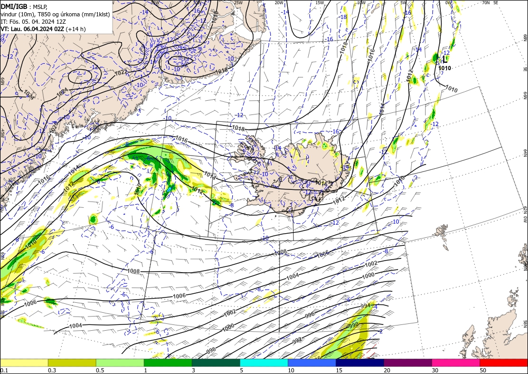528x374 pixels.
Task: Click the '20W' longitude label
Action: [279, 3]
